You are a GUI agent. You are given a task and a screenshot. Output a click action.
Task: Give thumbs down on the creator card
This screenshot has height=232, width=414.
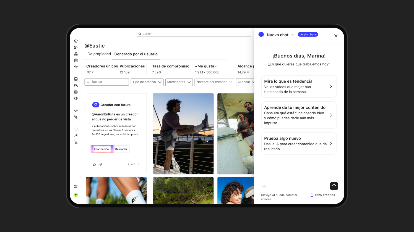point(101,164)
